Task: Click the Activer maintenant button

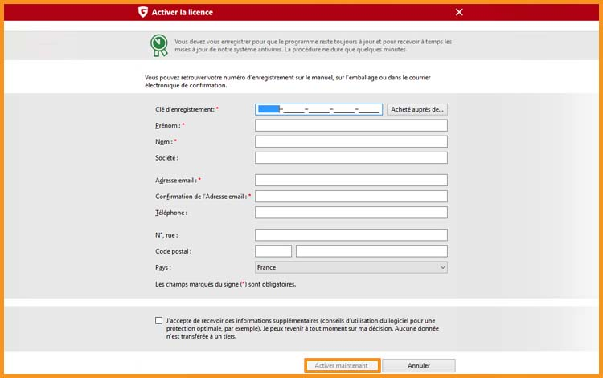Action: point(342,365)
